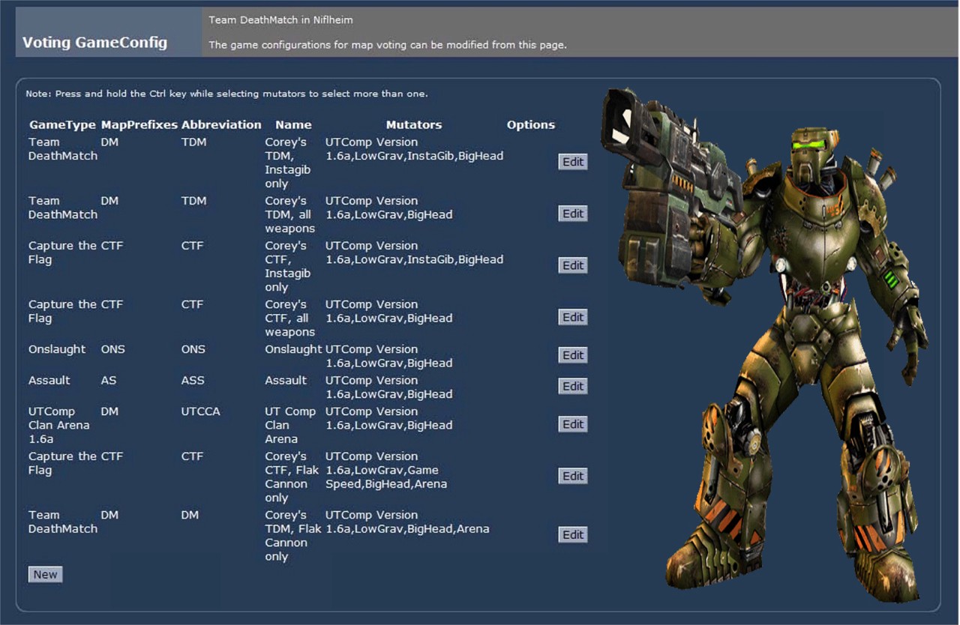Select the ASS abbreviation cell
Screen dimensions: 960x625
[193, 380]
